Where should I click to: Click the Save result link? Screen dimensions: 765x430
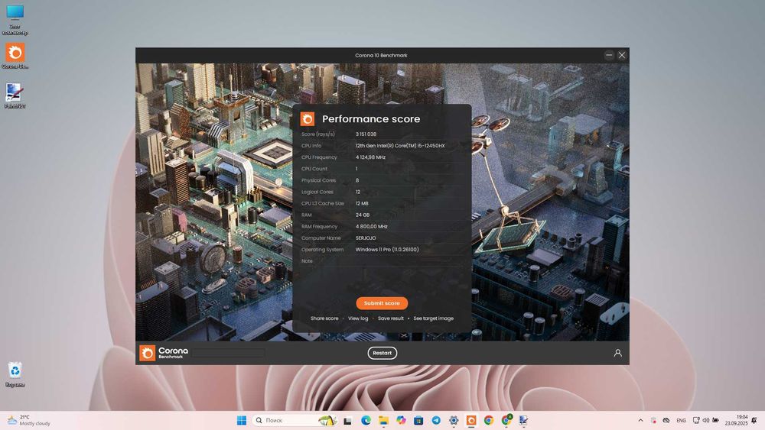pyautogui.click(x=391, y=318)
